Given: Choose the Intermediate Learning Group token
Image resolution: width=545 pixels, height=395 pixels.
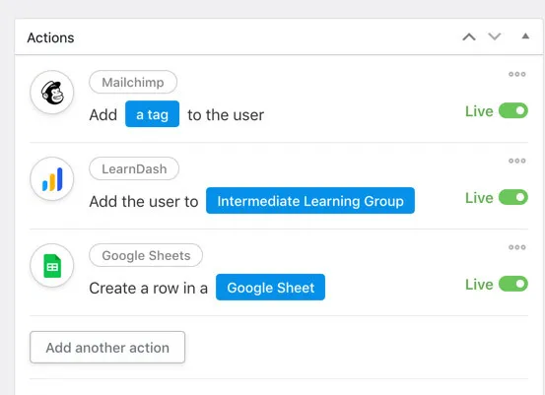Looking at the screenshot, I should tap(310, 200).
